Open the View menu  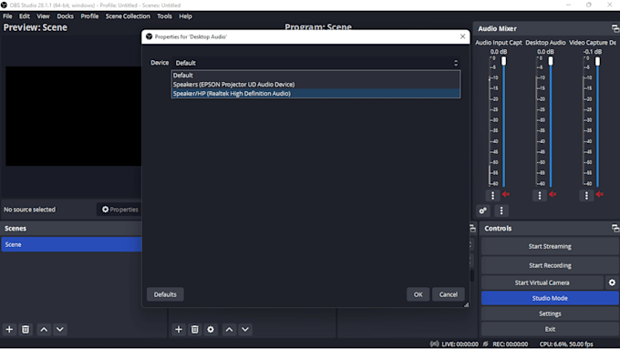coord(43,16)
